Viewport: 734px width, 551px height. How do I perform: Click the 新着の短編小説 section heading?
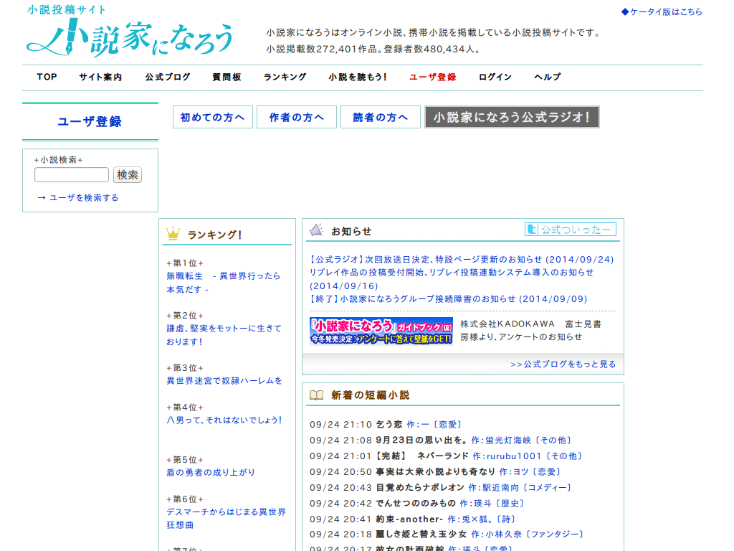point(371,395)
